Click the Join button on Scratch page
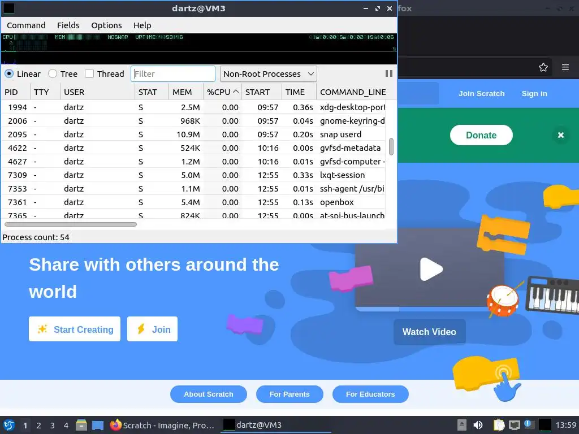The height and width of the screenshot is (434, 579). pyautogui.click(x=152, y=329)
